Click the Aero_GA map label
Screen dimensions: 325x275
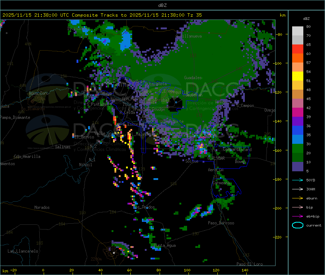coord(216,170)
